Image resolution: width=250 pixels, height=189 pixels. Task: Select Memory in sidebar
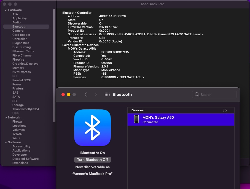[18, 68]
